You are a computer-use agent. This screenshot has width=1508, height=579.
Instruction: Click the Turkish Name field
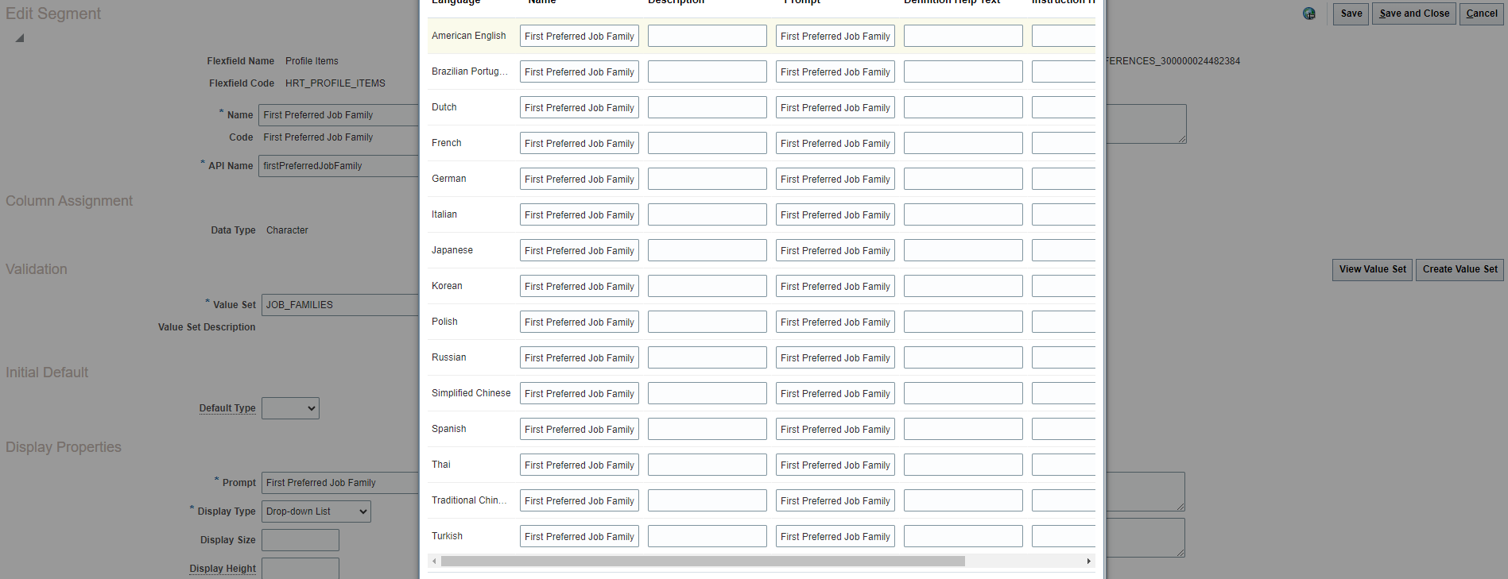point(580,536)
